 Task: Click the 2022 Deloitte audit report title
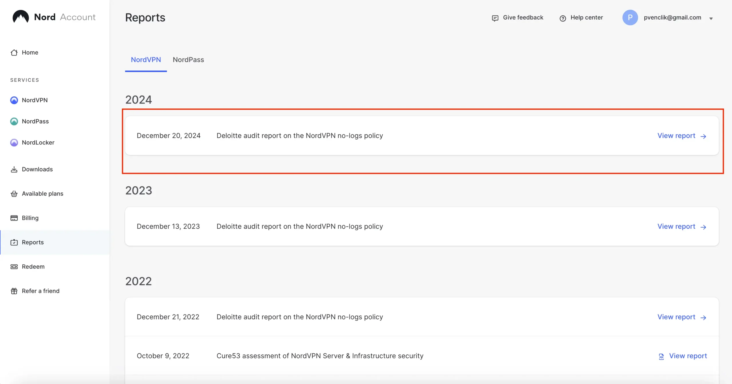pos(300,317)
